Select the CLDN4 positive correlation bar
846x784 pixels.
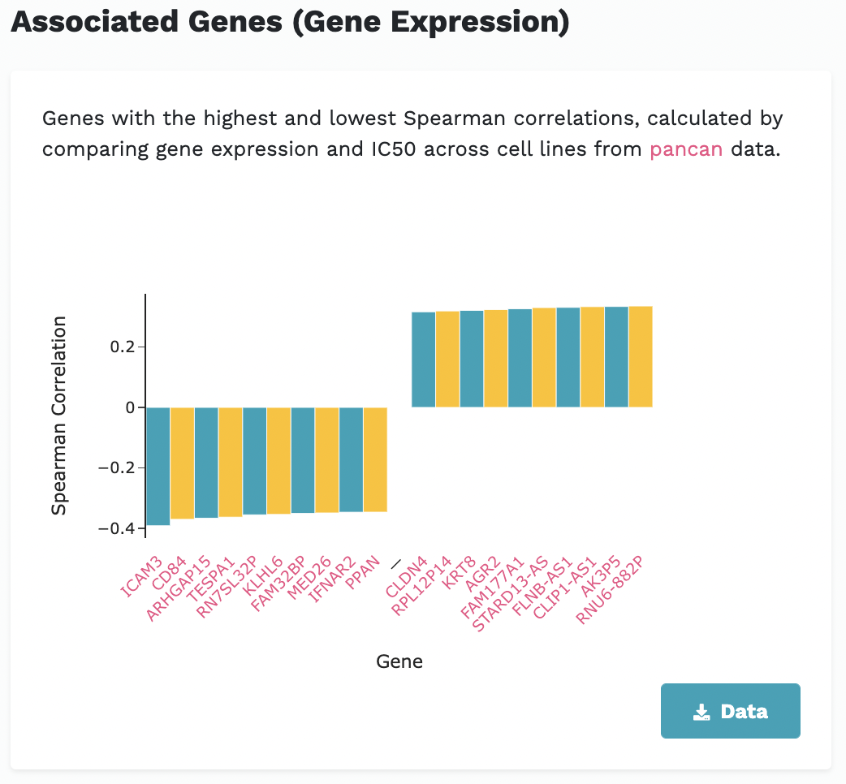(x=424, y=360)
